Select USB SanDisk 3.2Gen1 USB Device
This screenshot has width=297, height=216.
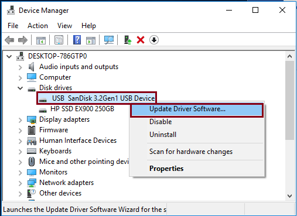[104, 98]
